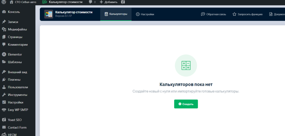Click the WordPress logo in admin bar

coord(4,2)
